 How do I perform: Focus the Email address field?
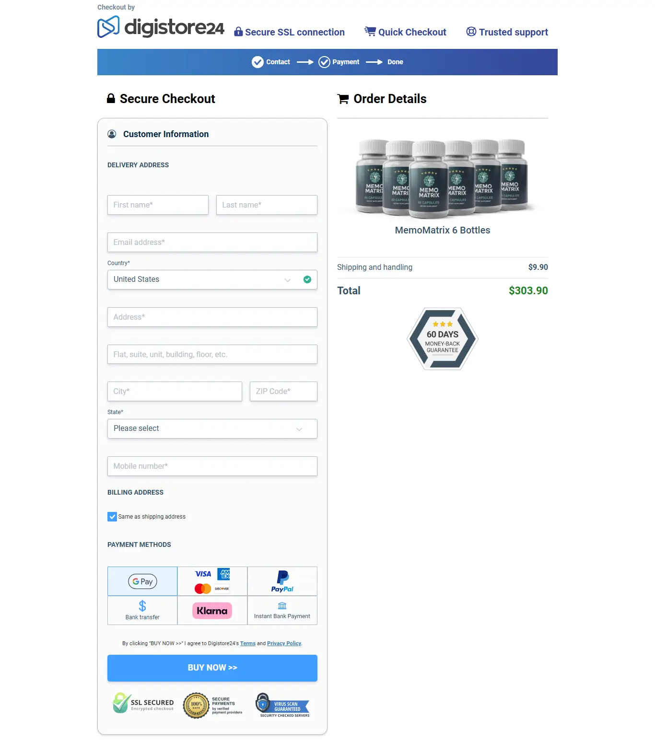point(212,242)
